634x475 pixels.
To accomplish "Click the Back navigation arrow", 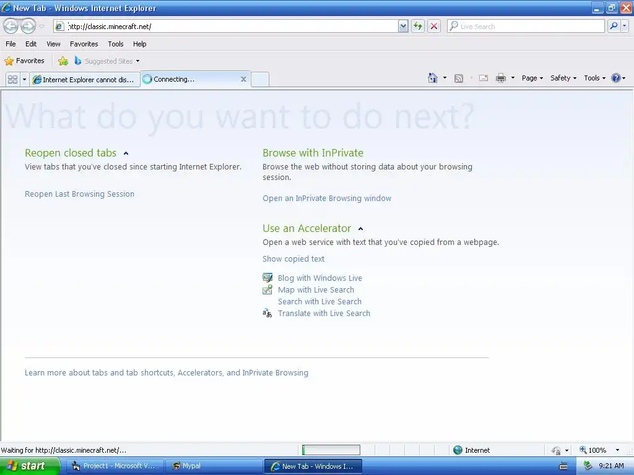I will coord(11,26).
